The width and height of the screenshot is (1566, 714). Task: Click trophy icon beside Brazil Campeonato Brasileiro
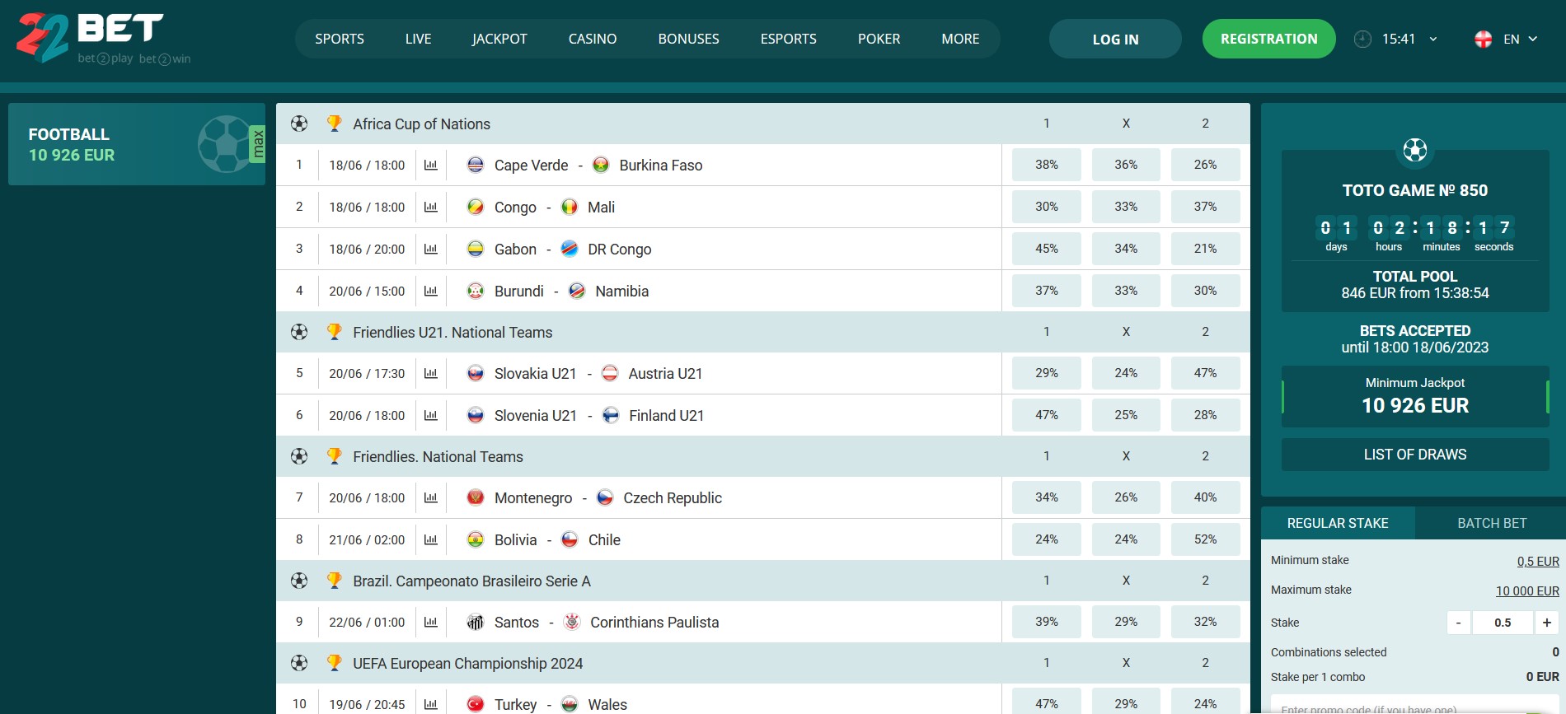pyautogui.click(x=334, y=580)
